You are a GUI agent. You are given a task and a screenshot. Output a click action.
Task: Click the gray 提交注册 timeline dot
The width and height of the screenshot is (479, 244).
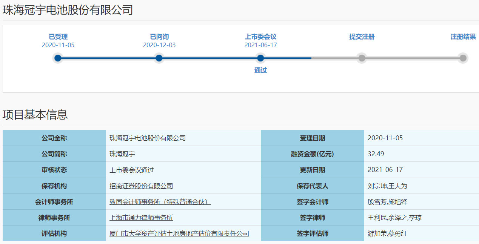coord(362,58)
